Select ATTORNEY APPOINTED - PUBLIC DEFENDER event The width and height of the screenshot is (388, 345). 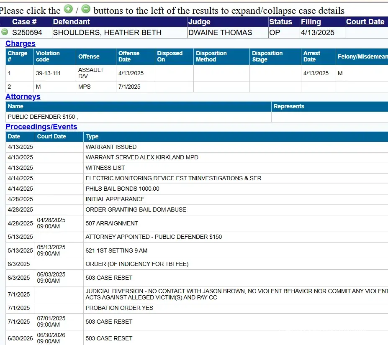pos(154,237)
